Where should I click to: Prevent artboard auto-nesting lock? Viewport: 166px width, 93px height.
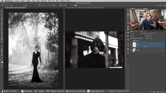pyautogui.click(x=139, y=38)
